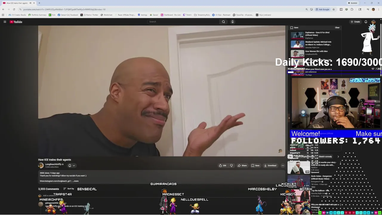Image resolution: width=382 pixels, height=215 pixels.
Task: Open Streaming Bots bookmark folder
Action: pyautogui.click(x=202, y=15)
